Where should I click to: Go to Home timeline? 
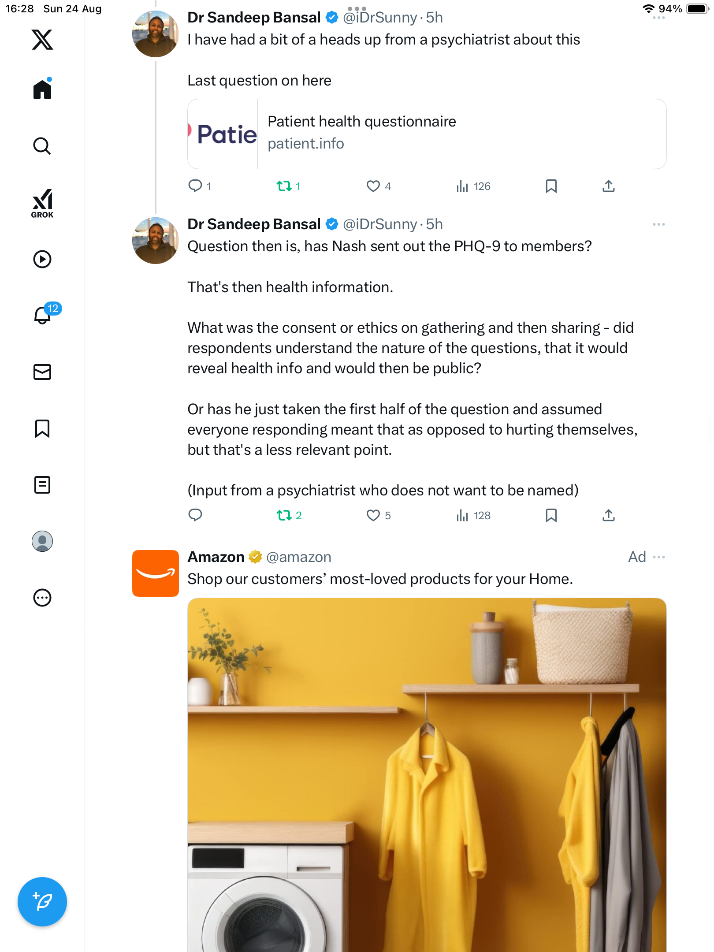(x=42, y=89)
